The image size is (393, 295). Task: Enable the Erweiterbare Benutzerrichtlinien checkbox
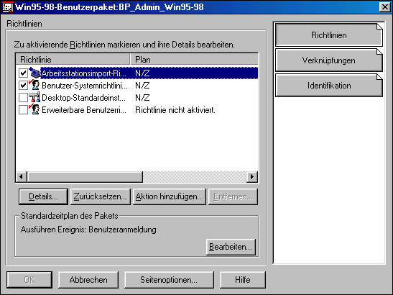point(23,110)
